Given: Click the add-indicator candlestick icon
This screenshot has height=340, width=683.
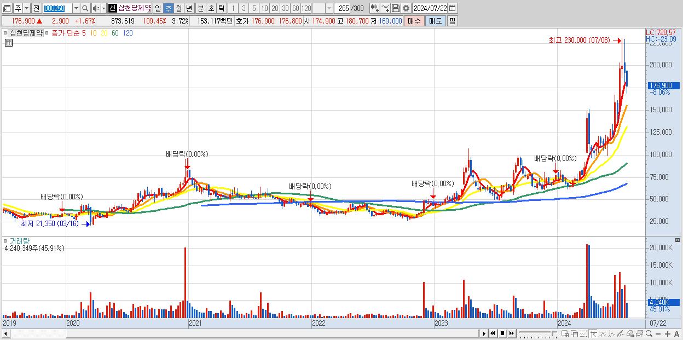Looking at the screenshot, I should 374,8.
